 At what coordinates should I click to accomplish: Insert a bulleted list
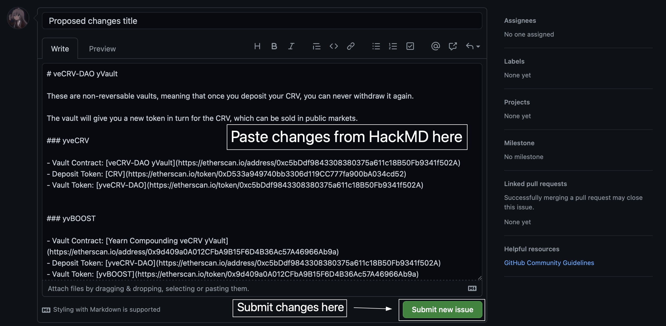pyautogui.click(x=376, y=46)
